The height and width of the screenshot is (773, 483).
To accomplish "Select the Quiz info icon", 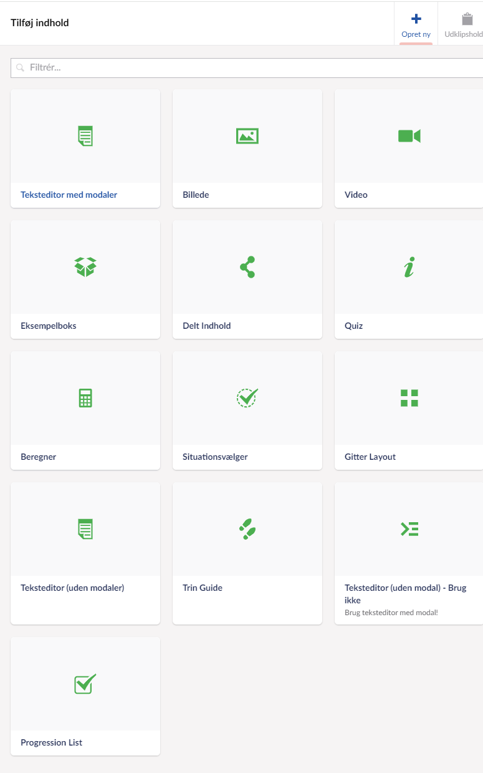I will (409, 267).
